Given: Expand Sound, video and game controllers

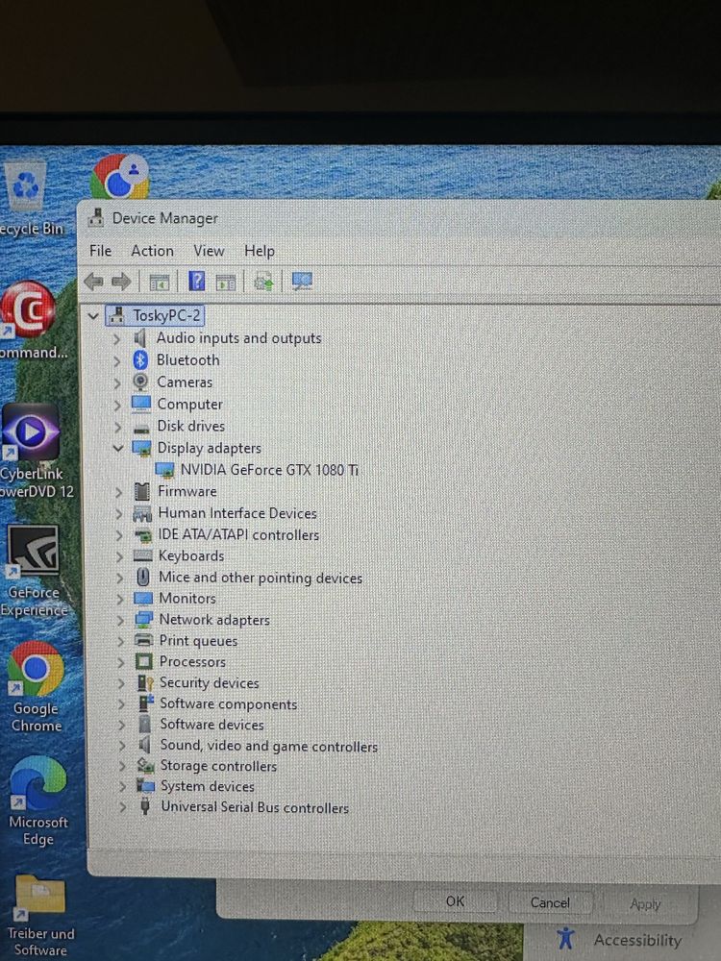Looking at the screenshot, I should (x=122, y=746).
